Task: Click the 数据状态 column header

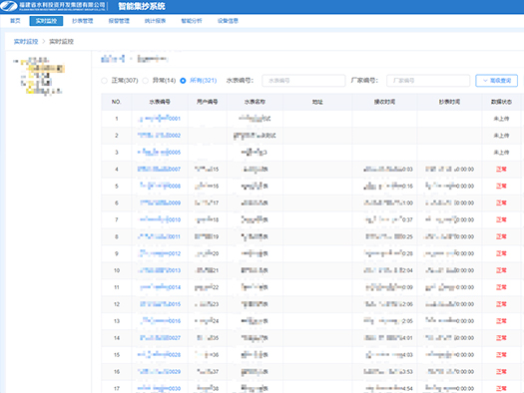Action: [x=501, y=102]
